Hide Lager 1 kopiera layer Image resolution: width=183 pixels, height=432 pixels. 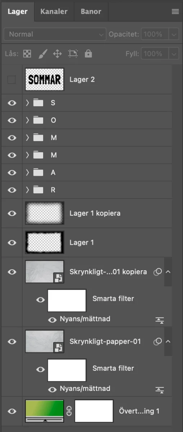pos(12,213)
